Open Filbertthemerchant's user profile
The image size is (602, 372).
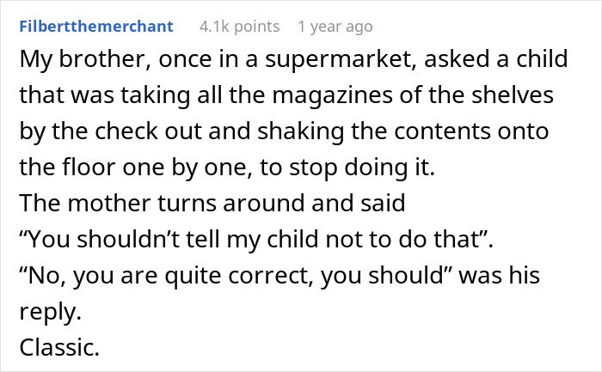click(95, 27)
